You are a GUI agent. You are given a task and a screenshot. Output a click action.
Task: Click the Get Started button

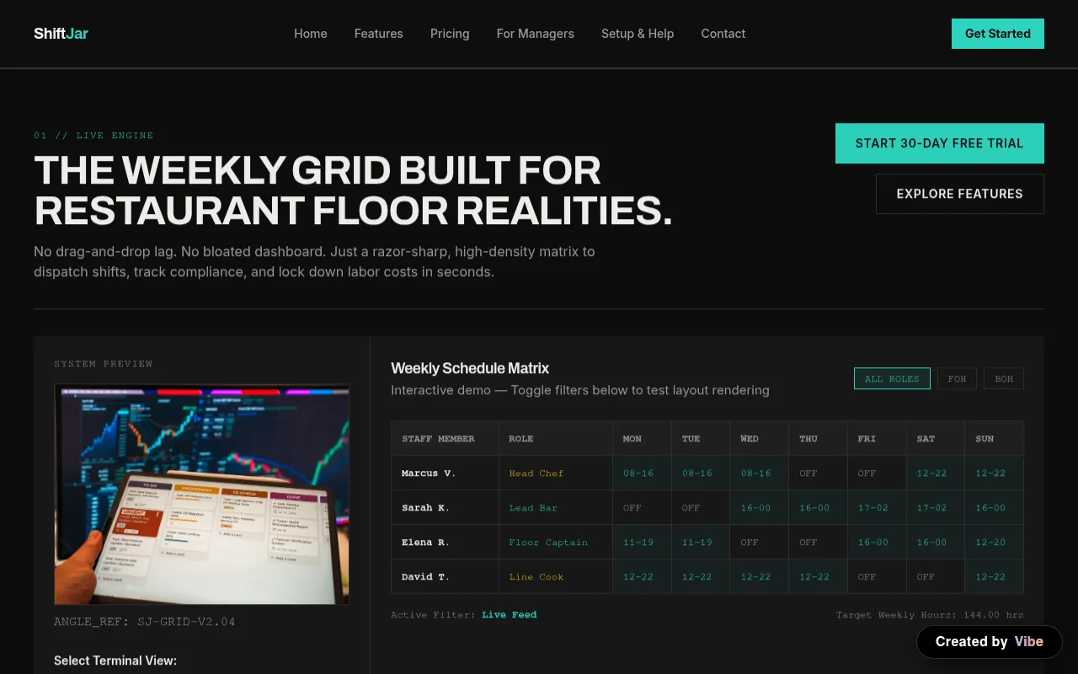click(998, 34)
